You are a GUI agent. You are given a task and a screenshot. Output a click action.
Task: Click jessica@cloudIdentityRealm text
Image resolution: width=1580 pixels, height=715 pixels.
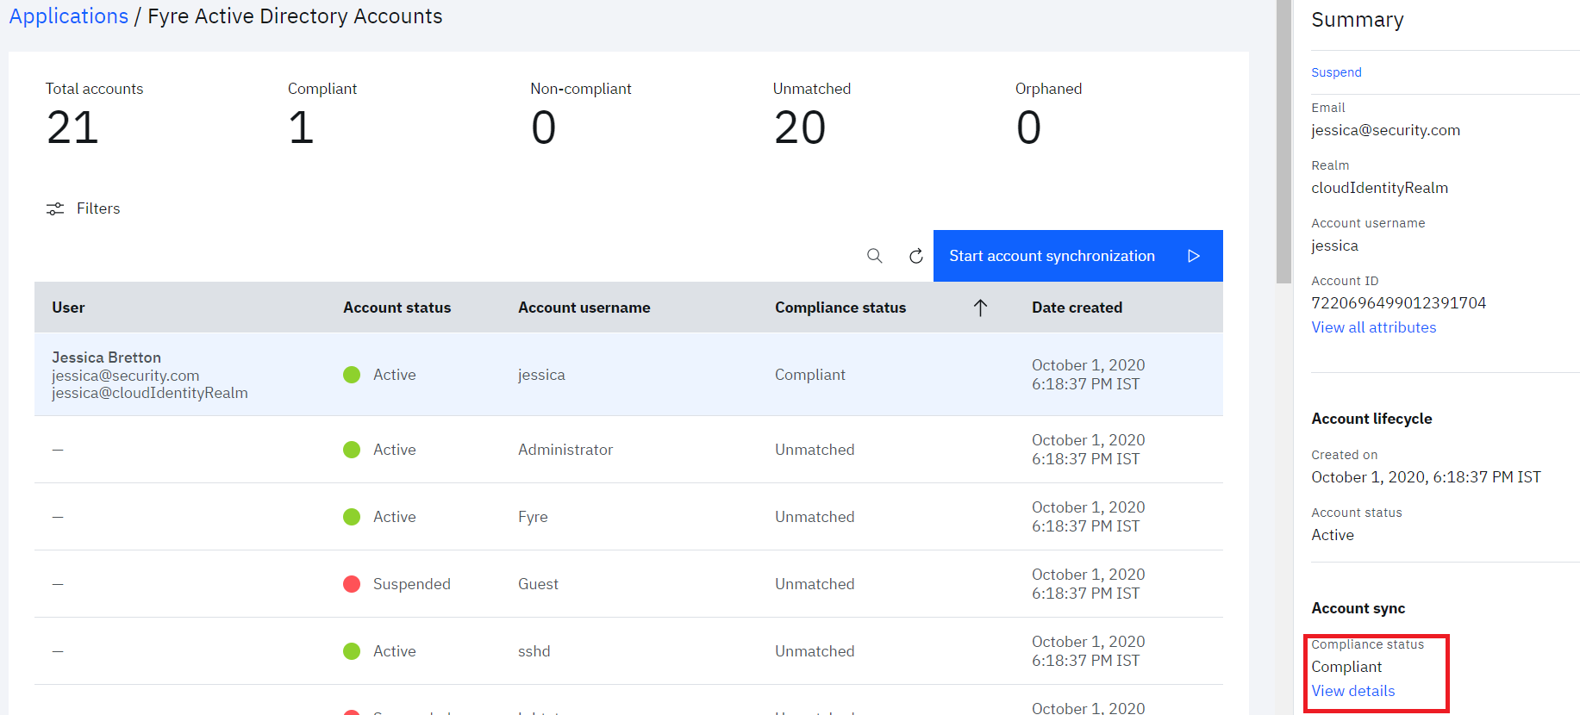[x=150, y=393]
